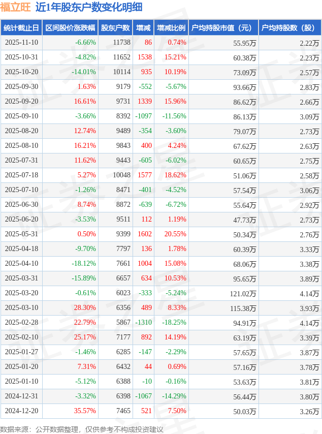This screenshot has width=322, height=434.
Task: Click the 20.55% change ratio cell
Action: click(175, 234)
